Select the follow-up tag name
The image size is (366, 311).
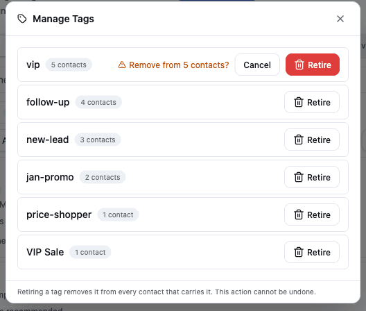(48, 102)
